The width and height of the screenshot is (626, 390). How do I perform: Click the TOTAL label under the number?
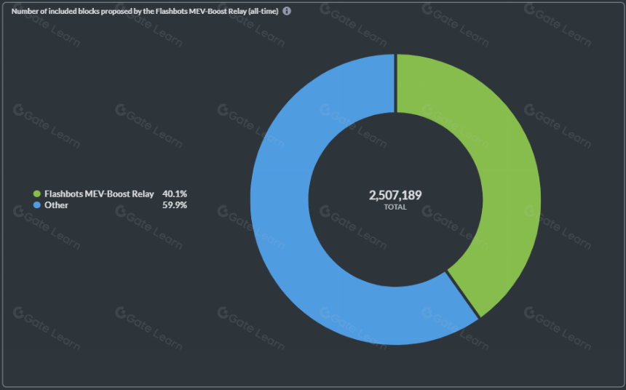(395, 207)
